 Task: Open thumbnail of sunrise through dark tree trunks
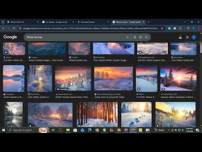point(98,114)
